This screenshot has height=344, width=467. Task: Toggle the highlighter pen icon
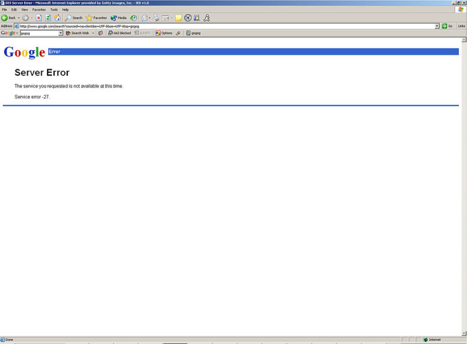pos(178,33)
